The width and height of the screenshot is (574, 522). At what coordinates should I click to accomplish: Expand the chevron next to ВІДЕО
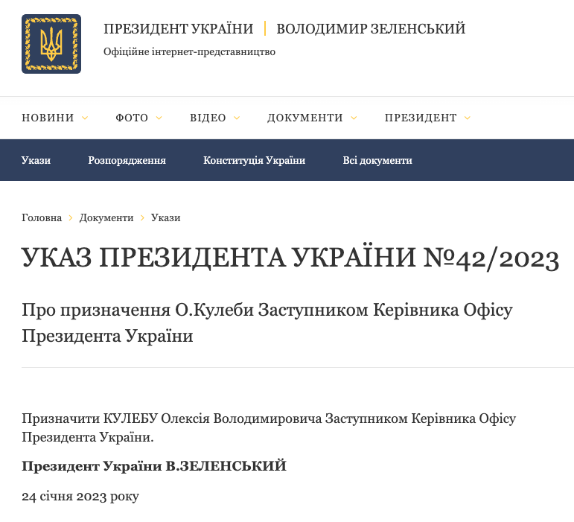pyautogui.click(x=237, y=118)
